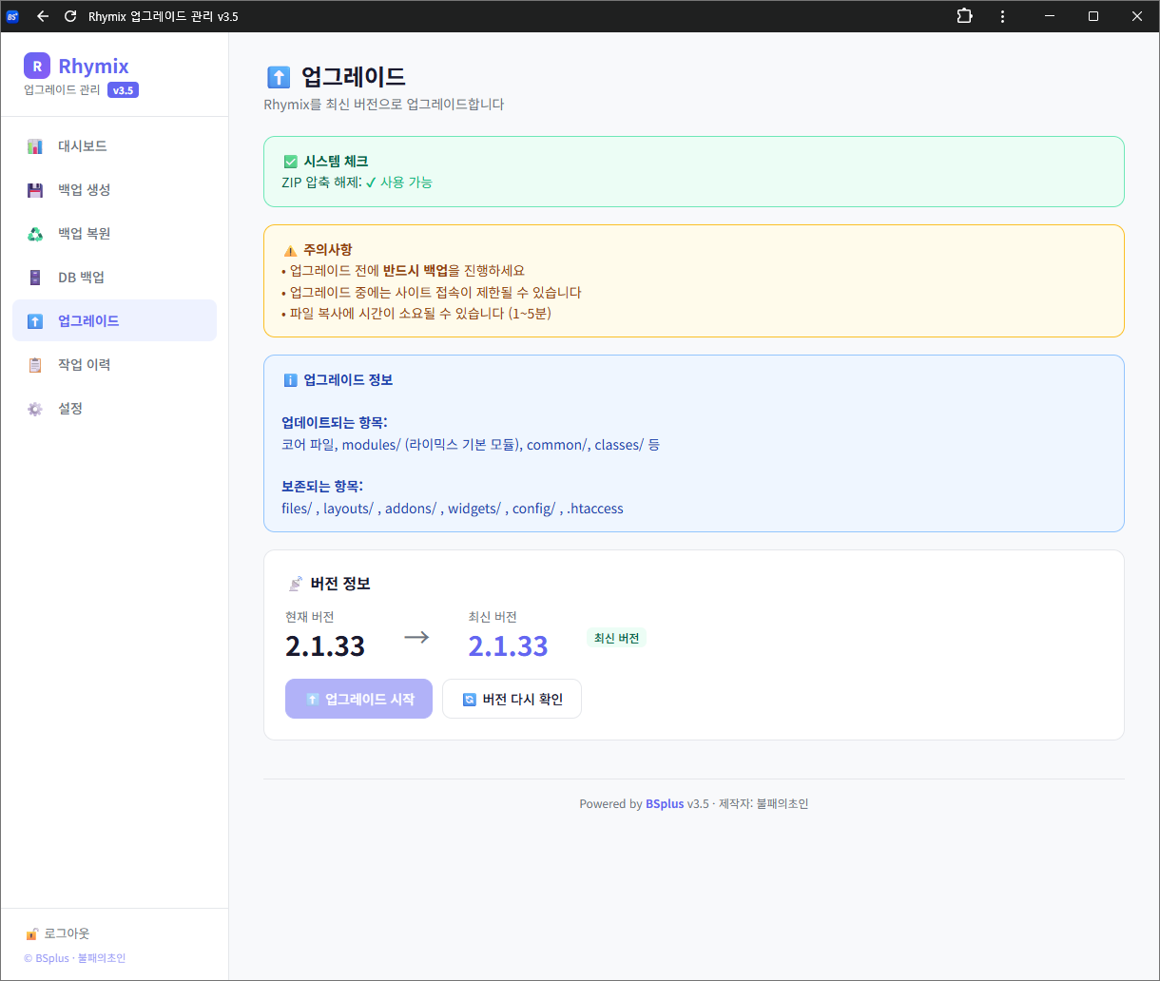Select the 업그레이드 sidebar item
1160x981 pixels.
click(114, 320)
